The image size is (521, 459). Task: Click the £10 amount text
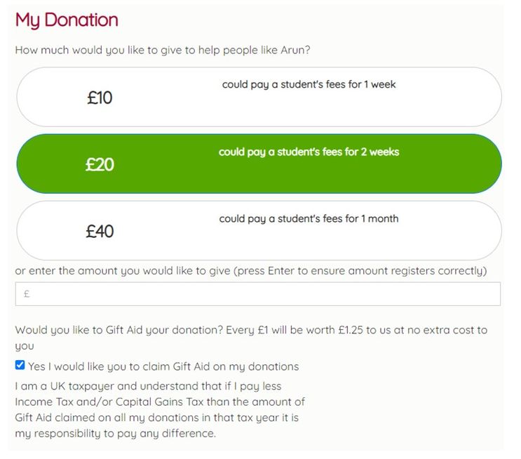tap(100, 98)
